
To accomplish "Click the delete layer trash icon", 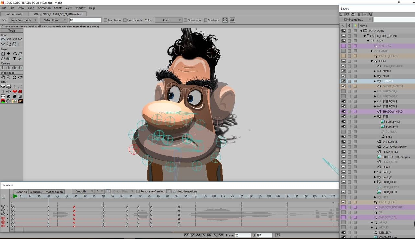I will pos(359,14).
